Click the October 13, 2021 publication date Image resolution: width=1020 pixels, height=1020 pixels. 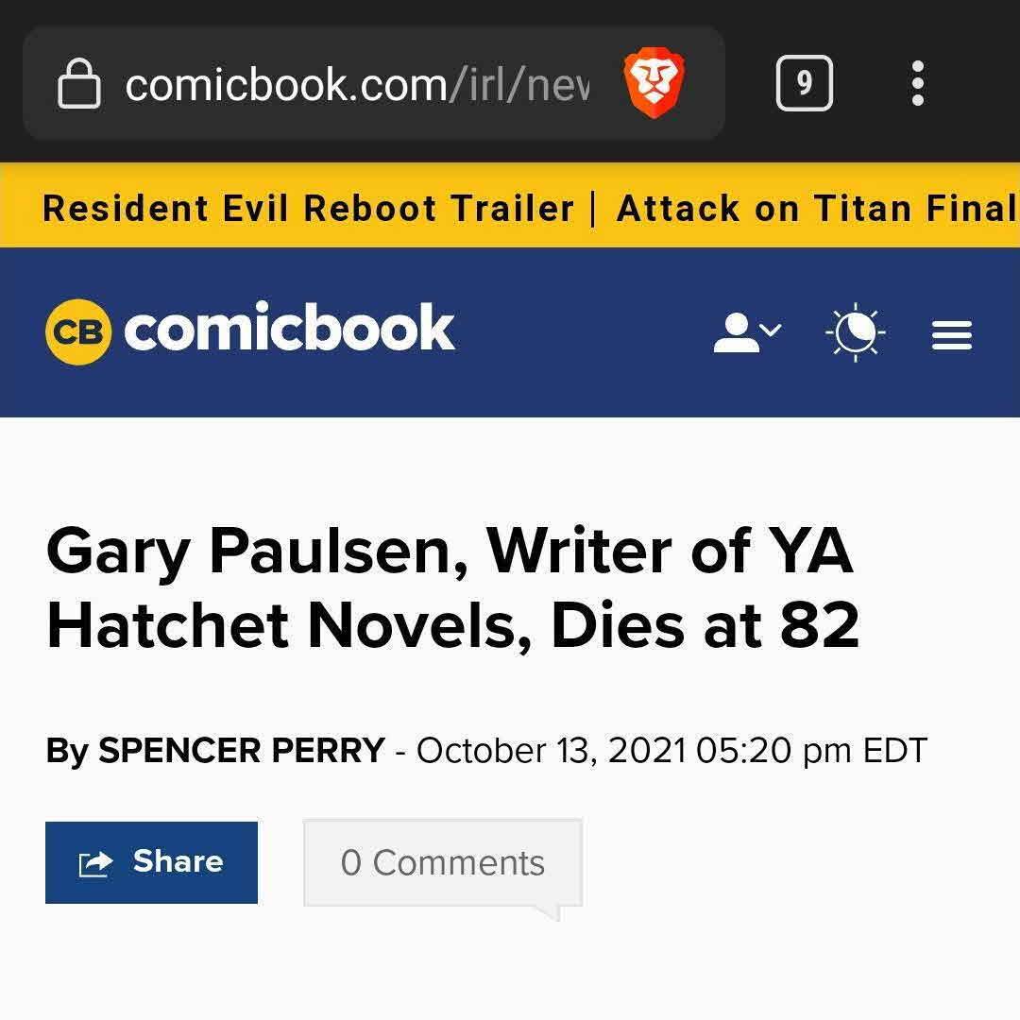click(551, 751)
